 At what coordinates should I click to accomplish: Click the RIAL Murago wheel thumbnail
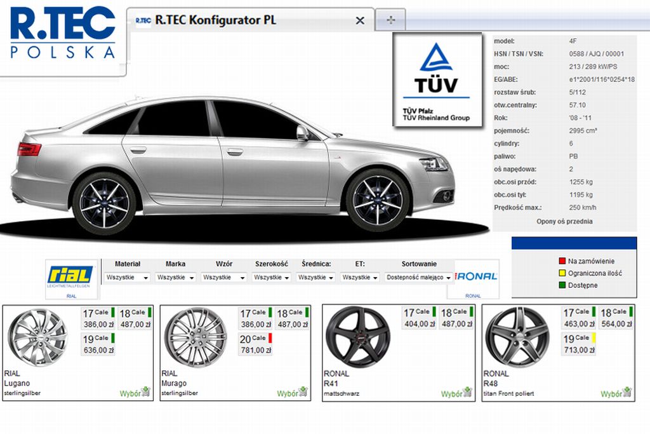(x=196, y=337)
